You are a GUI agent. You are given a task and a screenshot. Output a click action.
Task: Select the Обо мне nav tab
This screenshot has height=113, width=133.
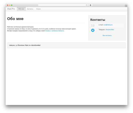coord(21,9)
